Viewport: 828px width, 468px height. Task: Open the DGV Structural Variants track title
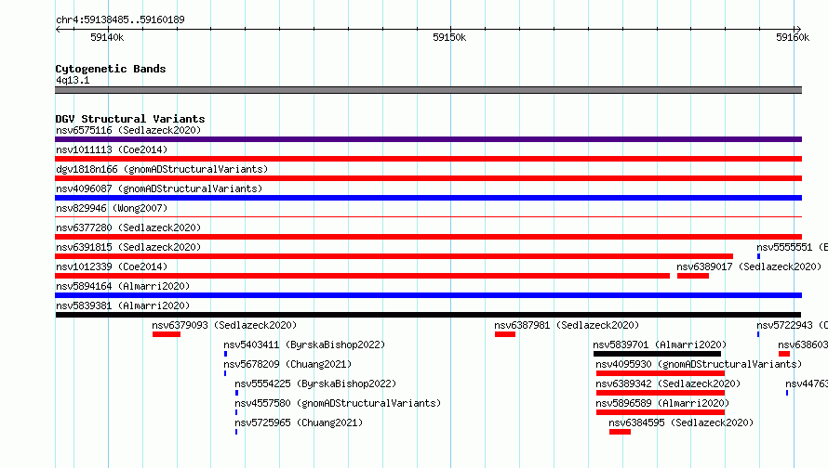[x=130, y=119]
